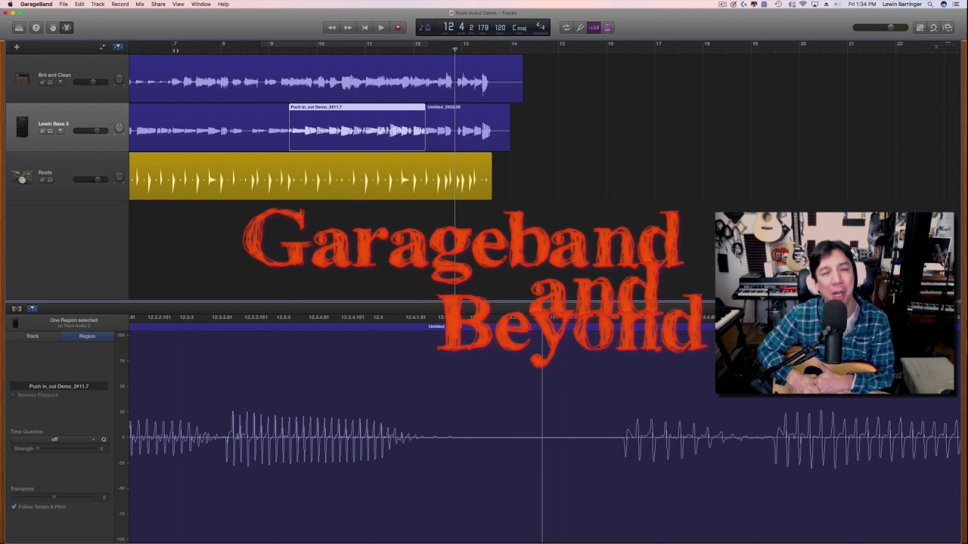Viewport: 968px width, 544px height.
Task: Click the track header automation button
Action: (x=103, y=47)
